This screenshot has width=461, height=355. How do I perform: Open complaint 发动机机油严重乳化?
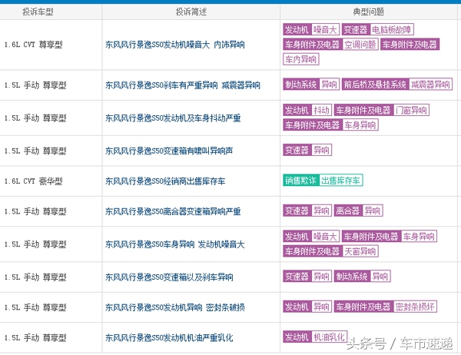(x=169, y=338)
